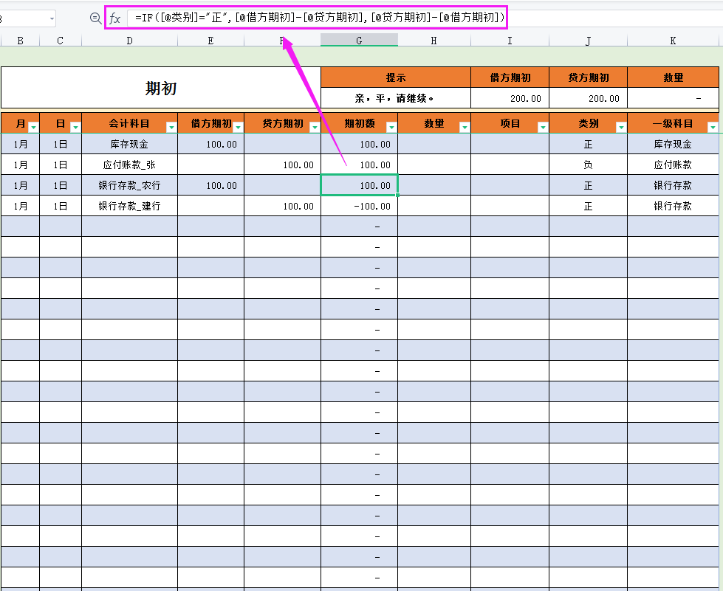Click the filter icon on 数量 header
Viewport: 723px width, 591px height.
(x=466, y=126)
